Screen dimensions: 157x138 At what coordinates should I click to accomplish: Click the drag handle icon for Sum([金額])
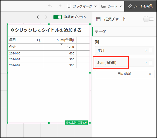pos(150,62)
